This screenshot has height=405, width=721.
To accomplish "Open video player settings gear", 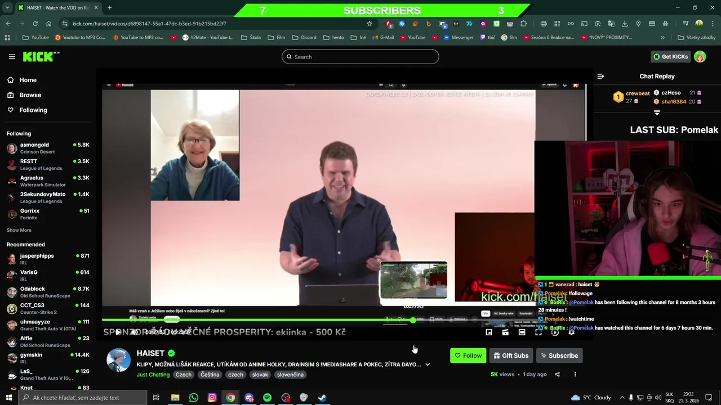I will pos(571,332).
